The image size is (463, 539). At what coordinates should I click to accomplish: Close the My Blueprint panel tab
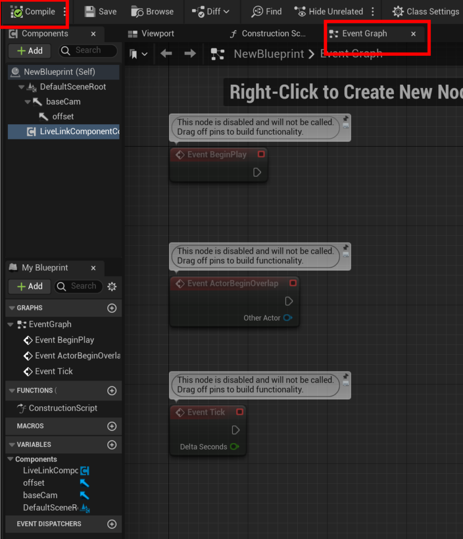93,268
